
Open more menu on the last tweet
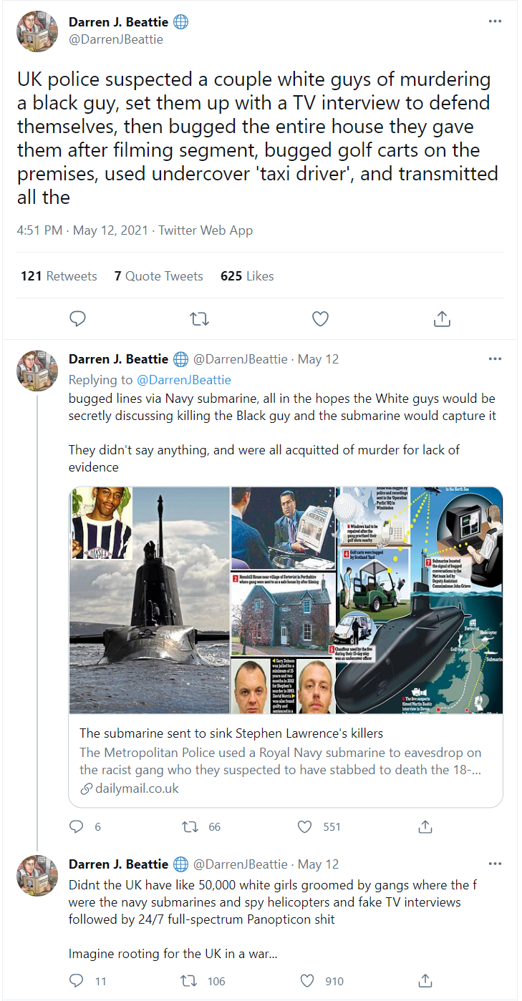click(495, 864)
